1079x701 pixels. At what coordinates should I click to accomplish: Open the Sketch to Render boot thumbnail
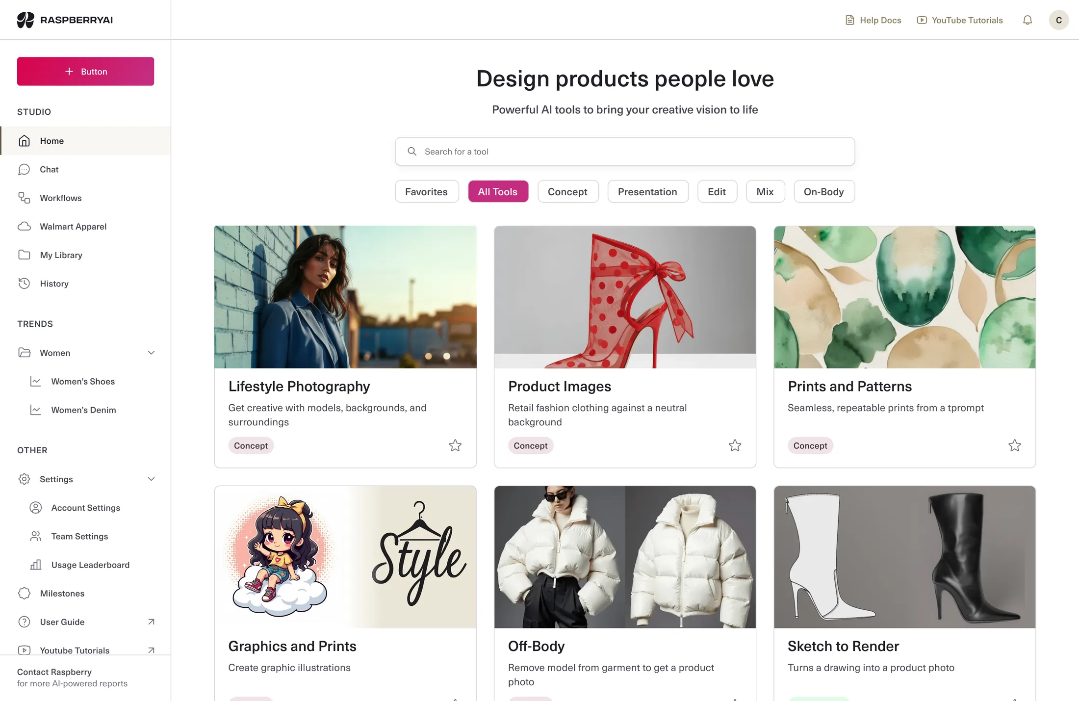tap(904, 557)
